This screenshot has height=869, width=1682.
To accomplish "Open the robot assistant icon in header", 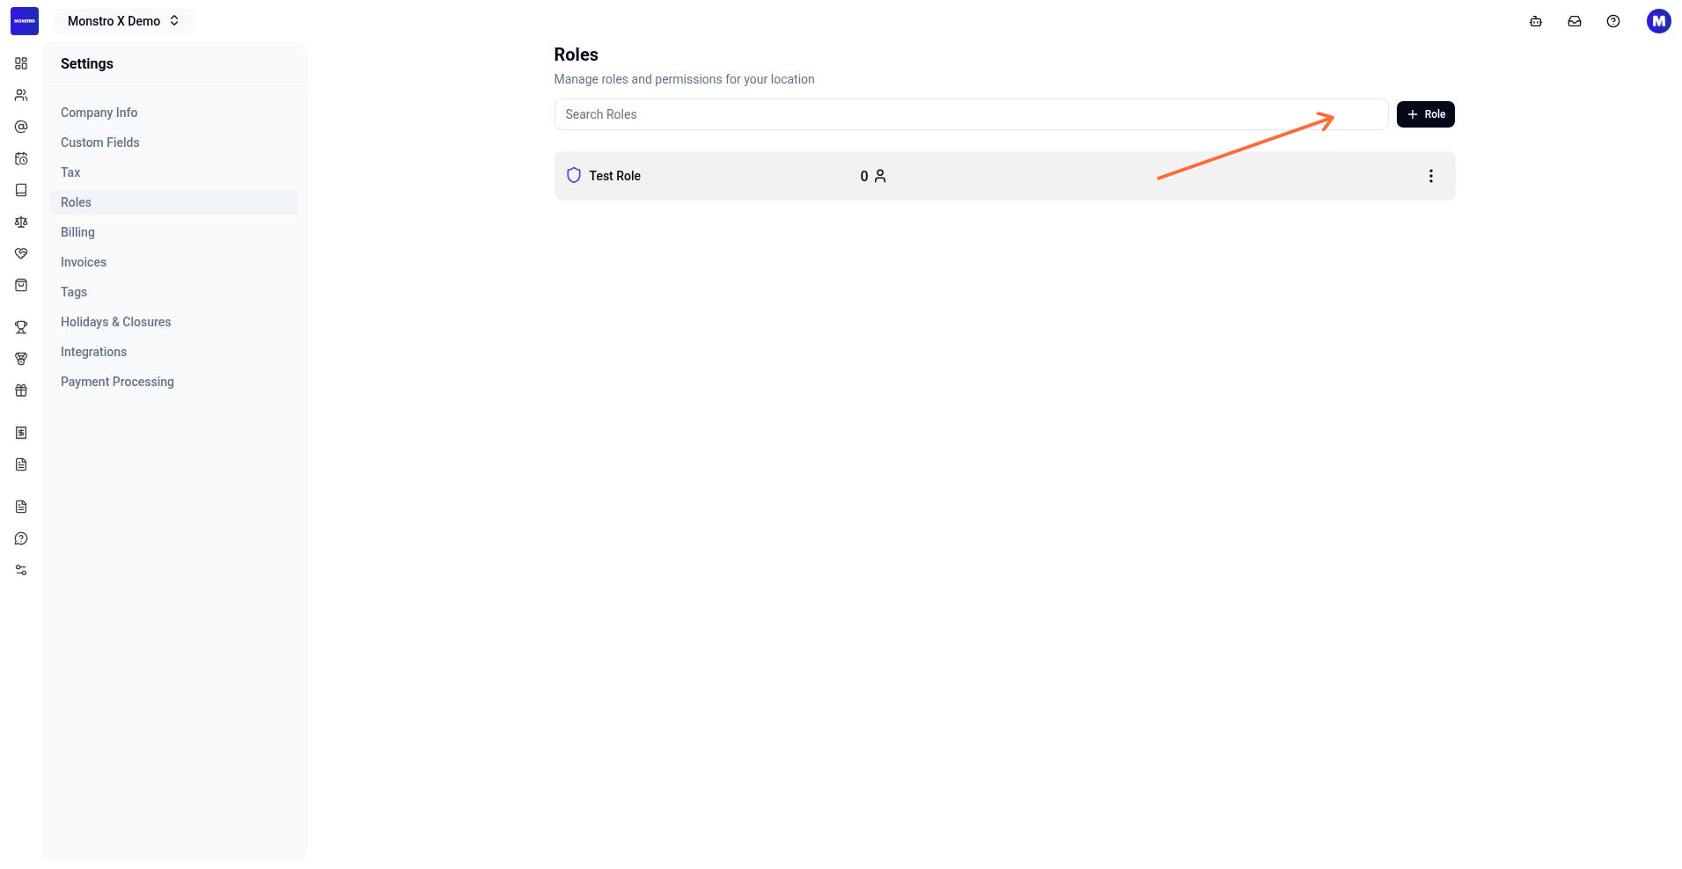I will [1536, 21].
